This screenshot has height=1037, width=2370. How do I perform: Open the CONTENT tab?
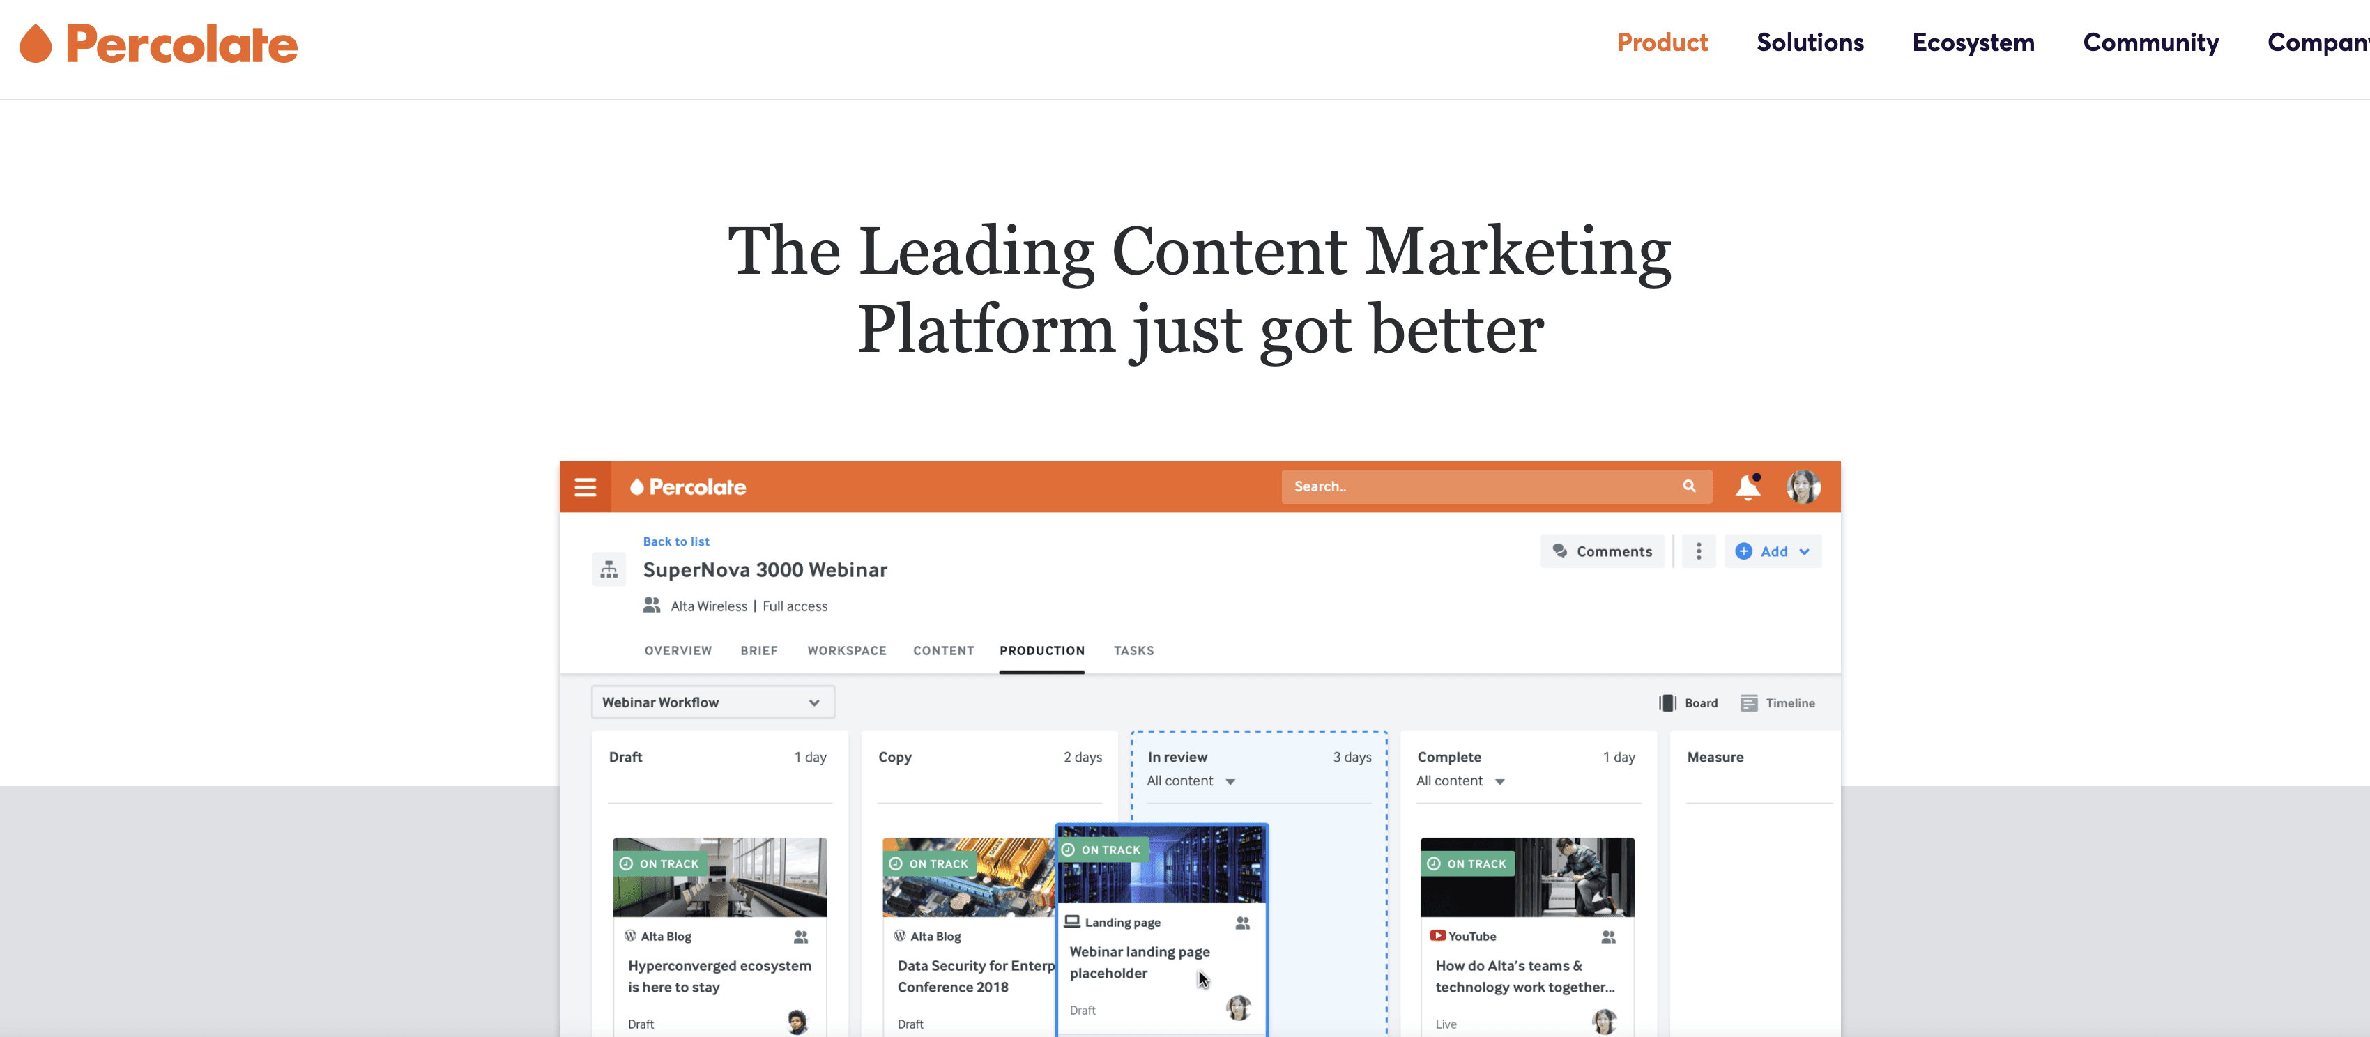(x=943, y=650)
